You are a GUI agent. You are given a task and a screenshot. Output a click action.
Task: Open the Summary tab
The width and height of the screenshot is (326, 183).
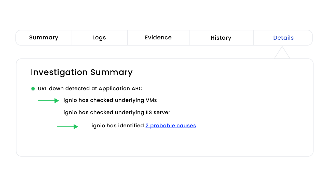(x=44, y=38)
